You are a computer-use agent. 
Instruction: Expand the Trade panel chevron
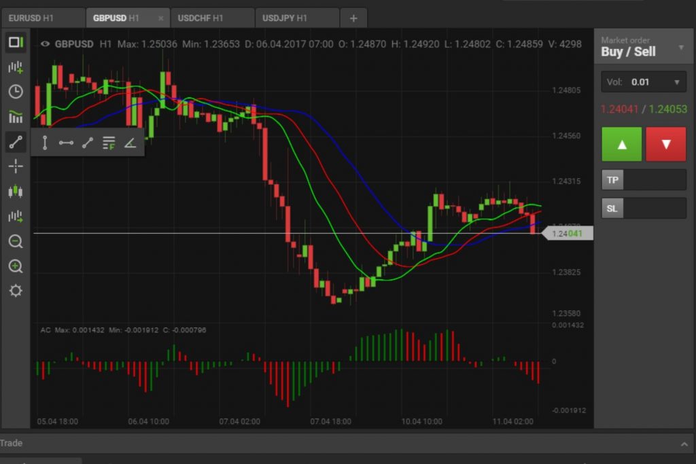click(684, 444)
